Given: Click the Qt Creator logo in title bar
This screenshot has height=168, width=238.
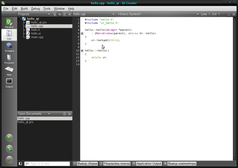Looking at the screenshot, I should pyautogui.click(x=3, y=3).
